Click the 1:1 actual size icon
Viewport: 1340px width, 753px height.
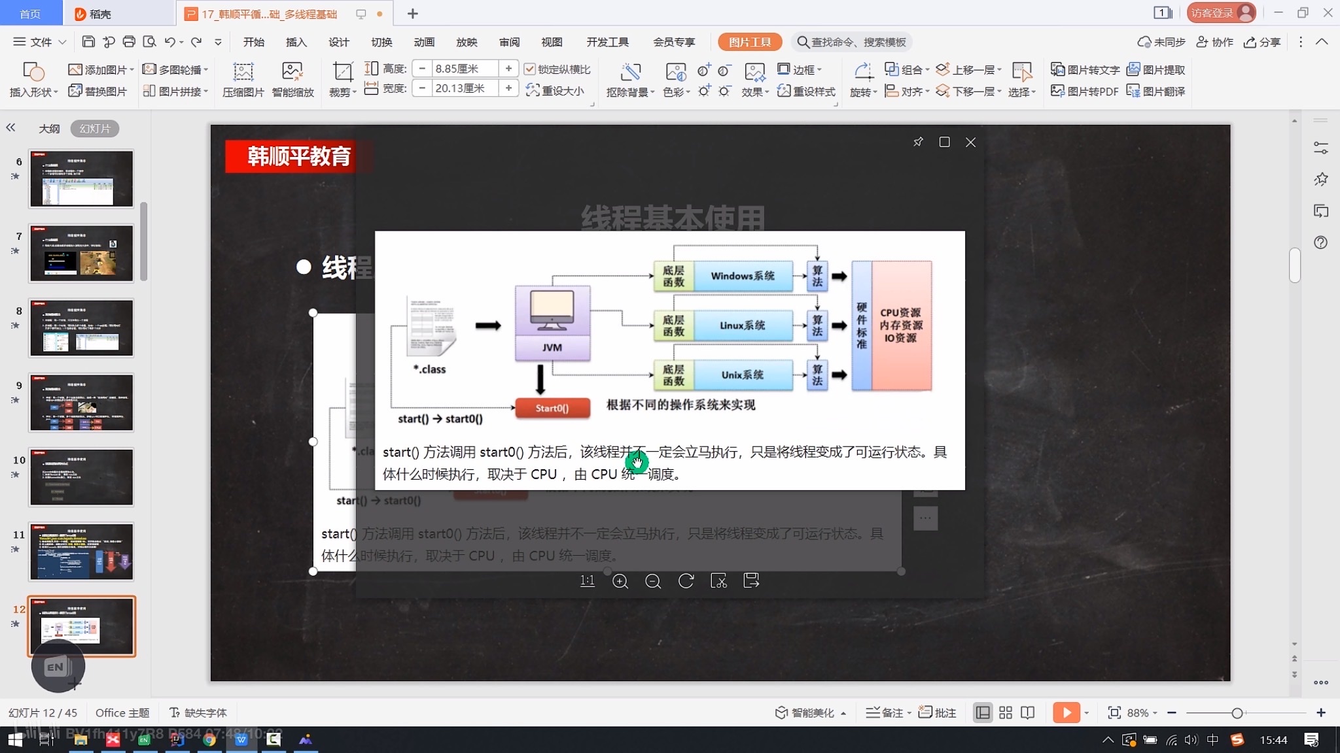[588, 580]
